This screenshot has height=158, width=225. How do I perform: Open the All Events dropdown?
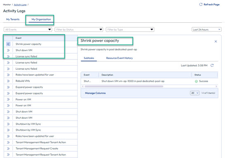(28, 30)
